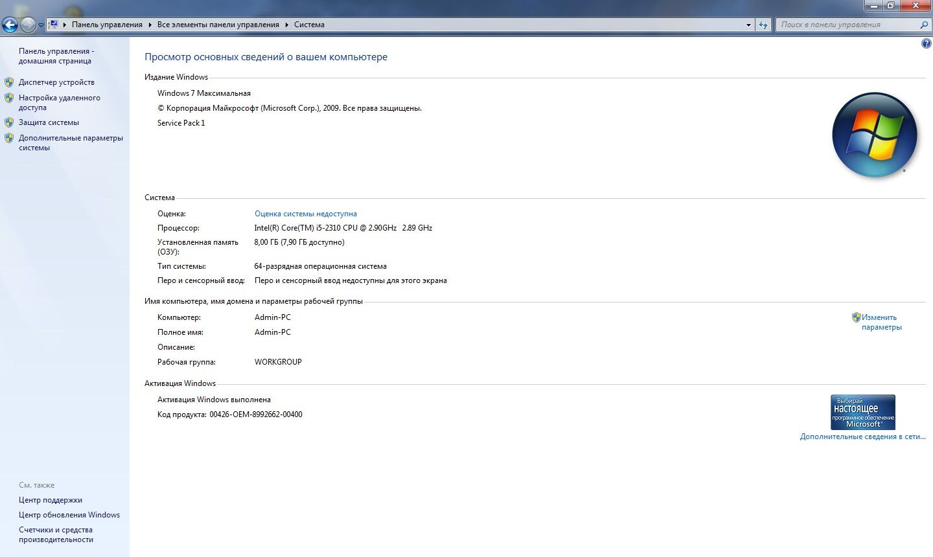933x557 pixels.
Task: Click 'Изменить параметры' link
Action: (881, 322)
